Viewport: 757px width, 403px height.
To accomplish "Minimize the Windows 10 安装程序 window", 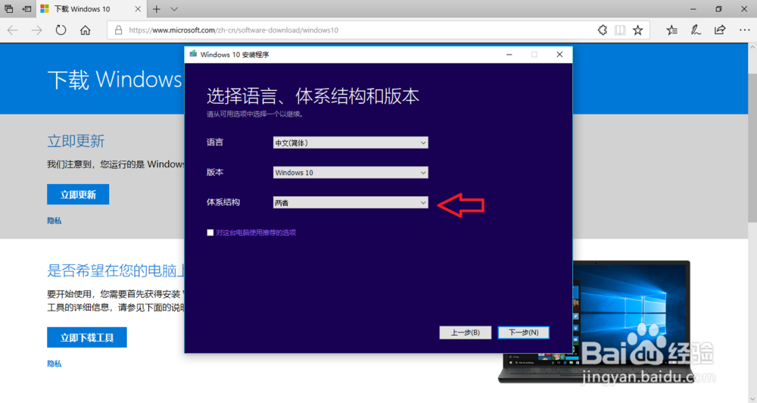I will pos(509,55).
